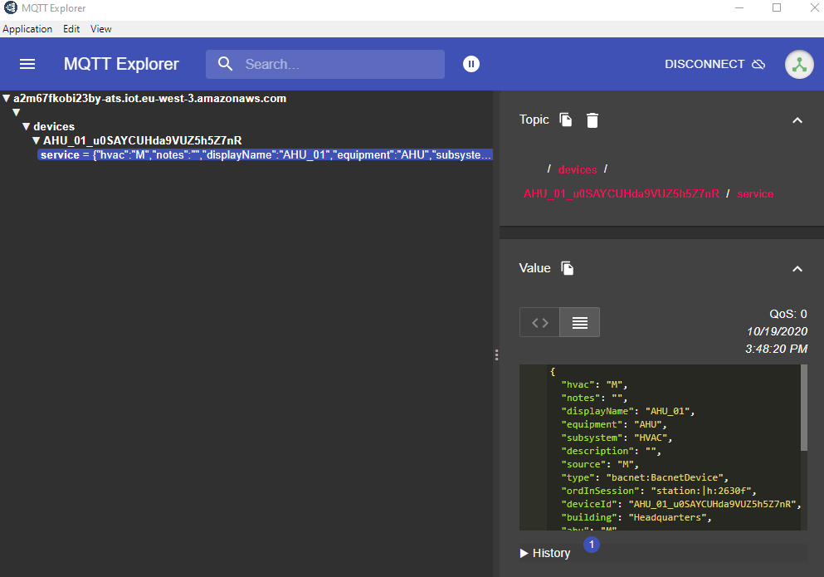Switch value view to formatted text mode
Image resolution: width=824 pixels, height=577 pixels.
coord(579,322)
